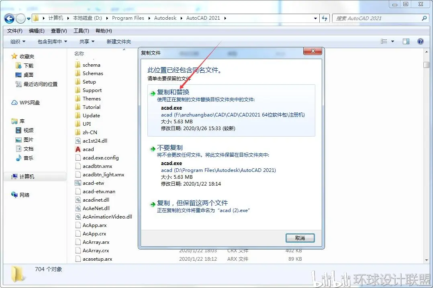433x288 pixels.
Task: Open the forward navigation arrow button
Action: click(20, 18)
